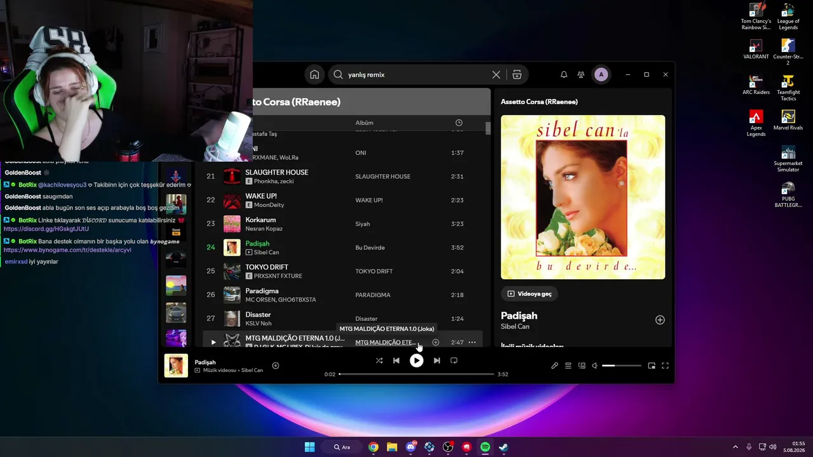The height and width of the screenshot is (457, 813).
Task: Select the Paradigma track title
Action: point(262,291)
